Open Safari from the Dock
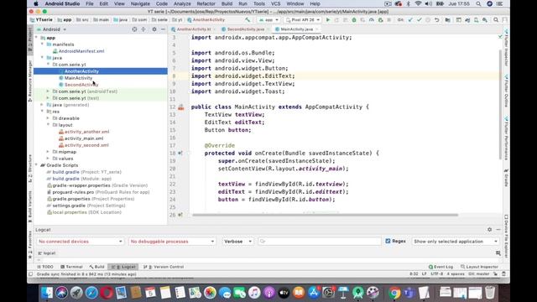 [x=91, y=293]
